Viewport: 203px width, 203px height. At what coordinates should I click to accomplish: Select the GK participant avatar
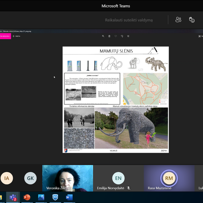click(x=30, y=178)
